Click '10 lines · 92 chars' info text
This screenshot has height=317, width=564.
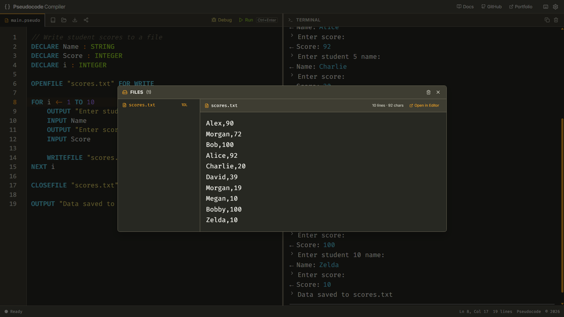click(x=388, y=105)
